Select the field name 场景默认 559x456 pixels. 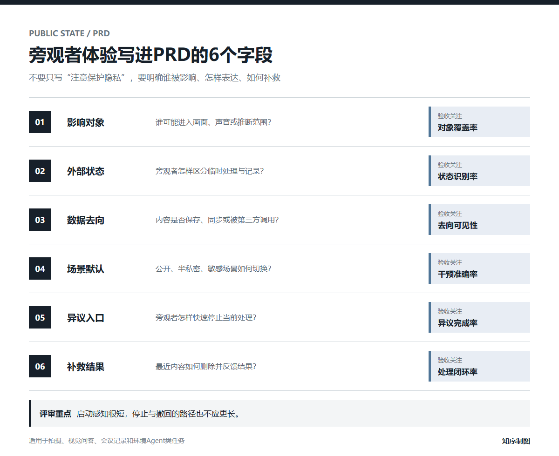click(x=86, y=269)
